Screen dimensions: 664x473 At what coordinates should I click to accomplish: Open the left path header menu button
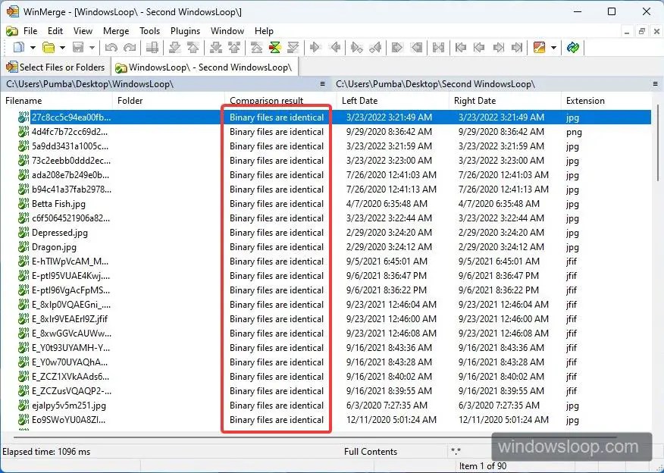322,84
